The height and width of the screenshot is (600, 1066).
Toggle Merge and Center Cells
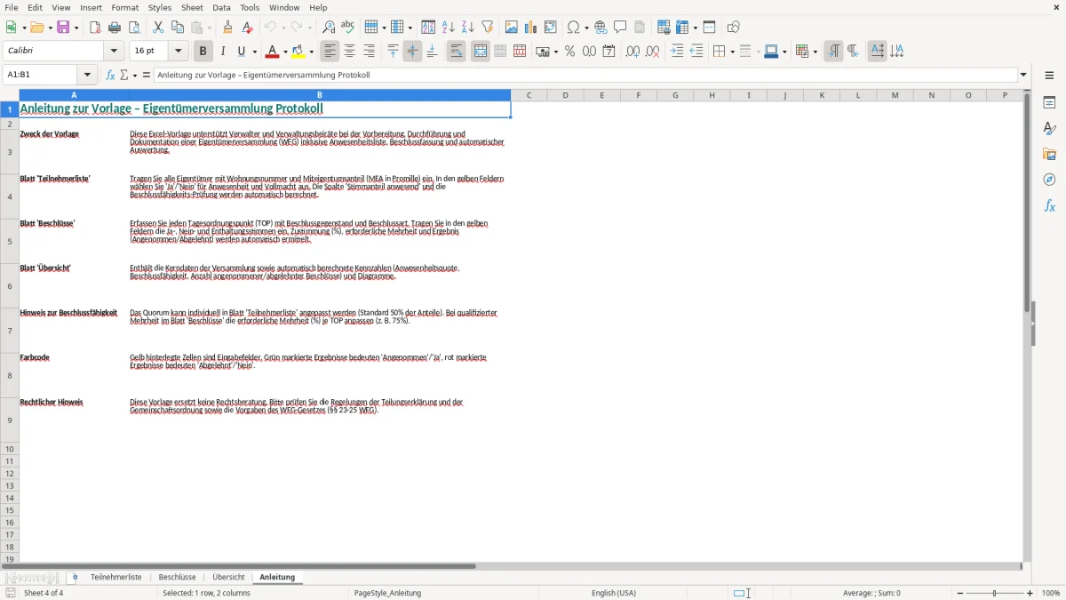481,52
